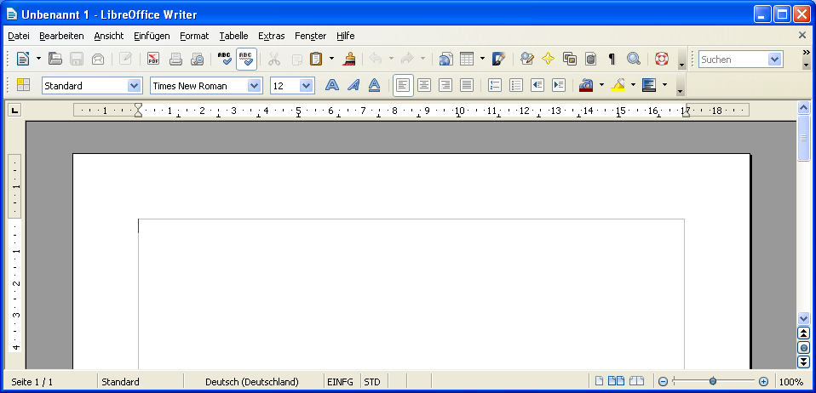Insert a hyperlink with the globe icon

[x=446, y=59]
